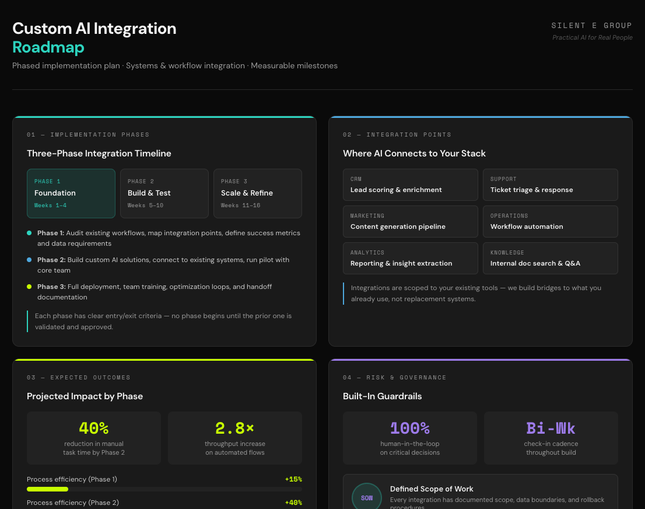The image size is (645, 509).
Task: Open the Support ticket triage card
Action: point(550,184)
